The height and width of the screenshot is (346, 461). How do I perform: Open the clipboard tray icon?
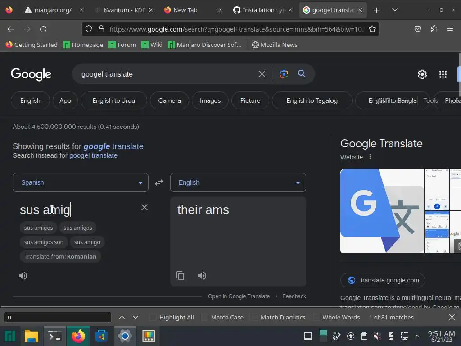click(x=364, y=336)
